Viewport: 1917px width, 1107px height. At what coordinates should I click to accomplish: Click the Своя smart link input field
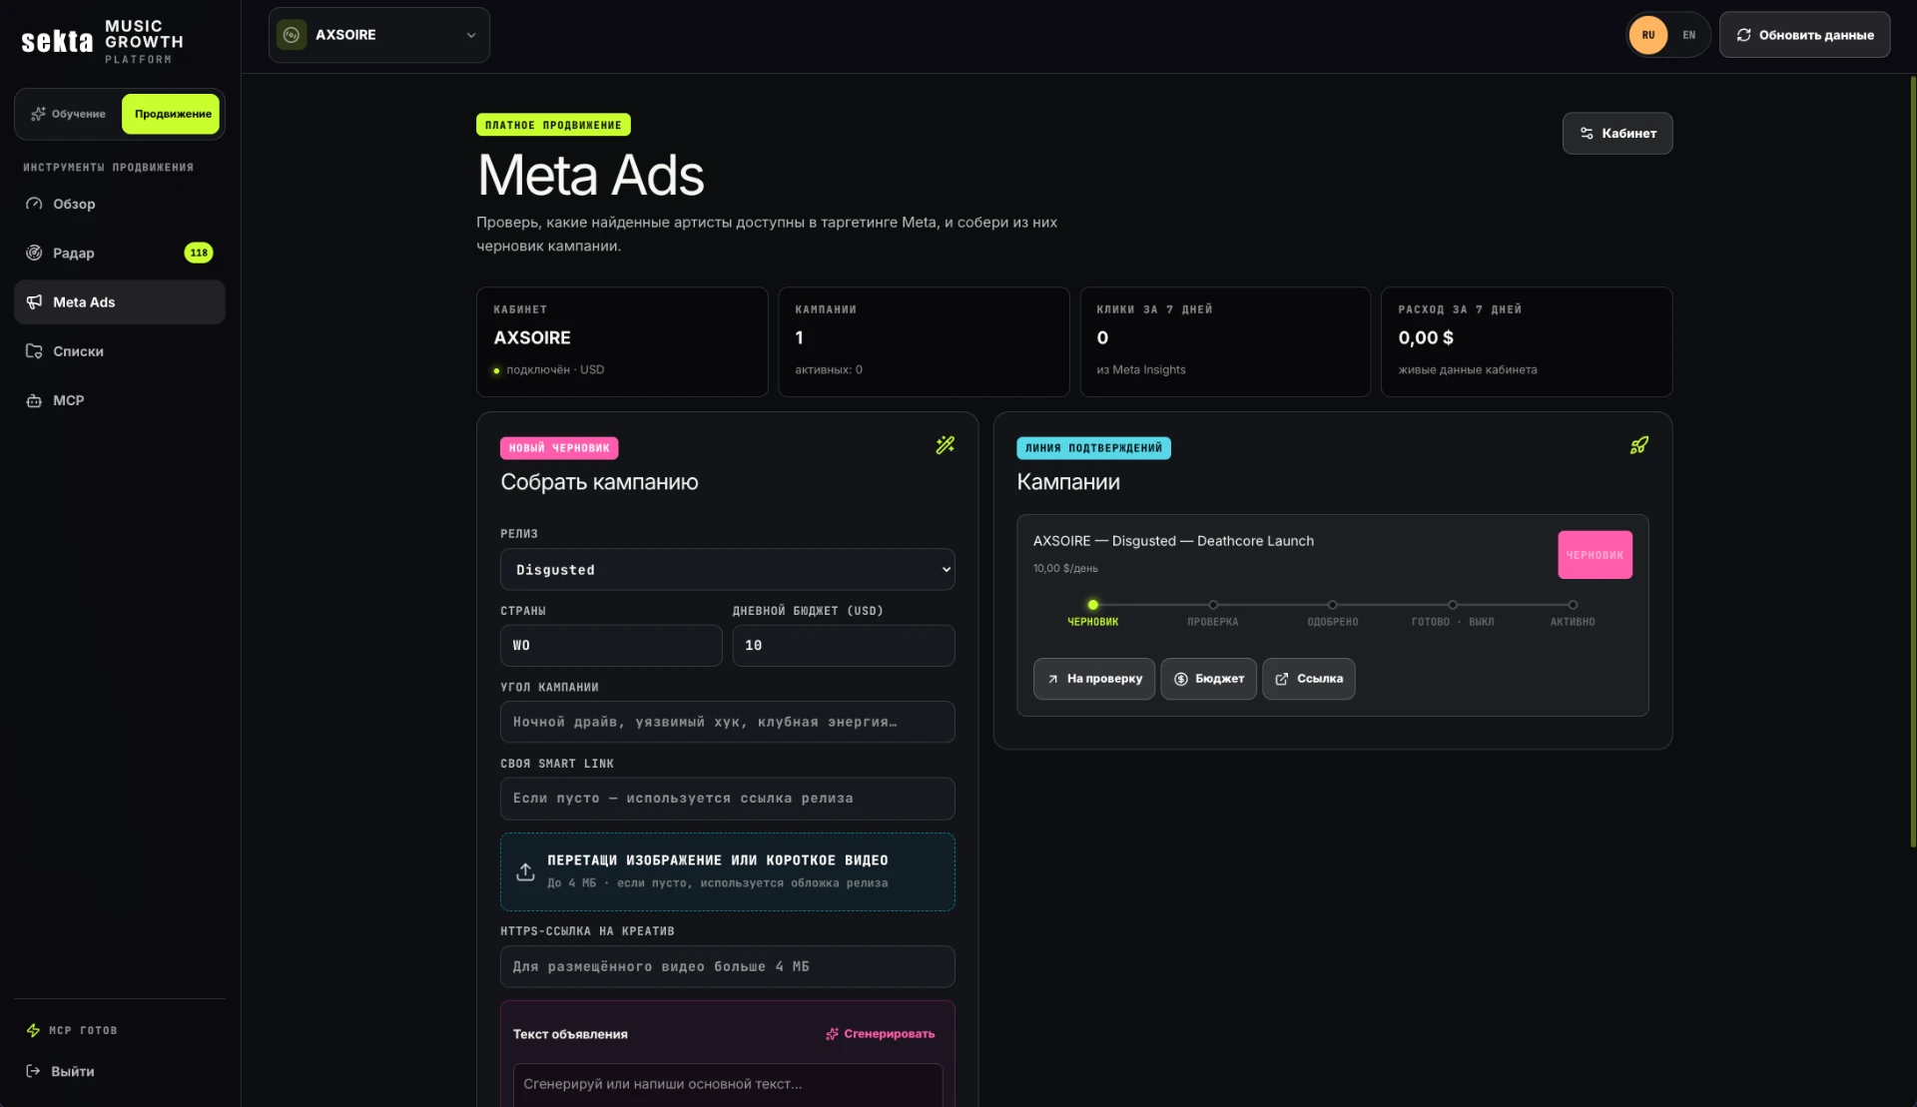coord(727,799)
